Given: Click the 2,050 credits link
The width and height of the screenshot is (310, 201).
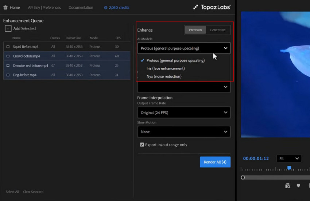Looking at the screenshot, I should point(119,8).
